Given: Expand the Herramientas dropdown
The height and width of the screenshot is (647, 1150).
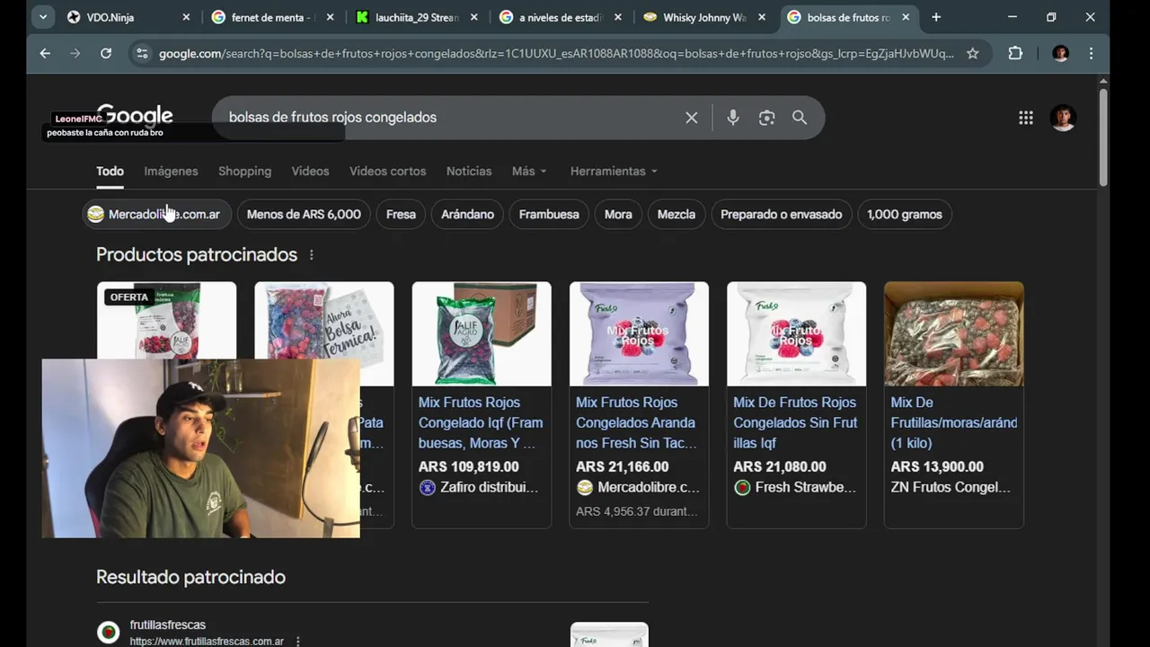Looking at the screenshot, I should [614, 171].
